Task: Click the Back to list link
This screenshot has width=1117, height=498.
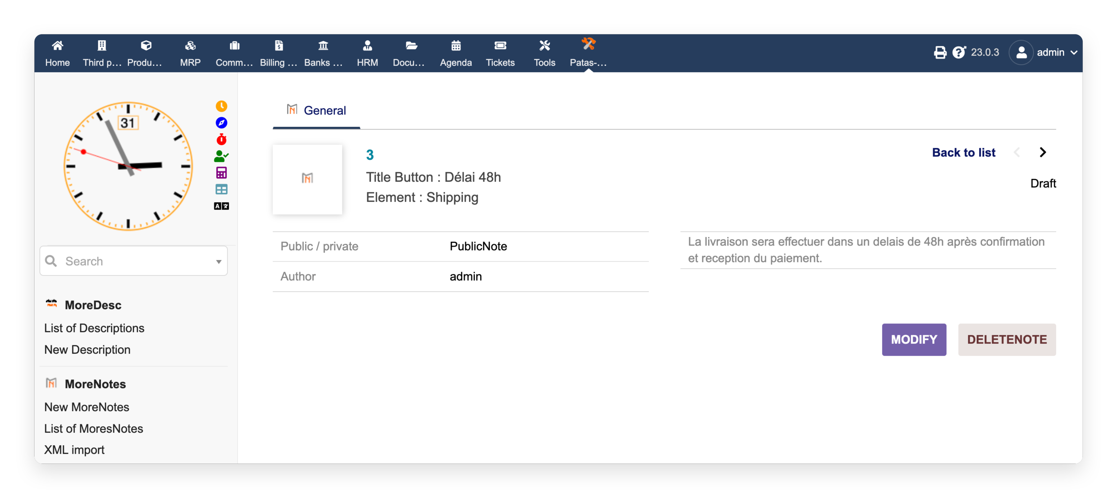Action: [x=963, y=153]
